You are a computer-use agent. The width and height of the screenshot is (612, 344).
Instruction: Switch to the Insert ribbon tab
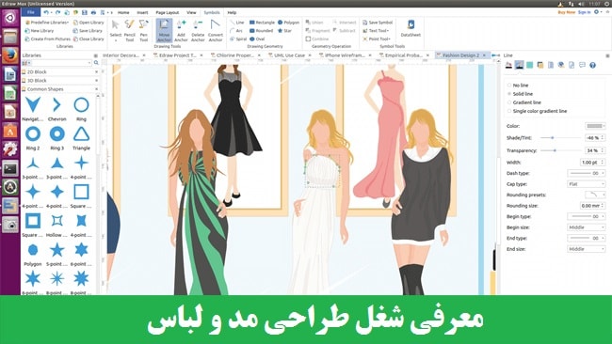coord(142,12)
